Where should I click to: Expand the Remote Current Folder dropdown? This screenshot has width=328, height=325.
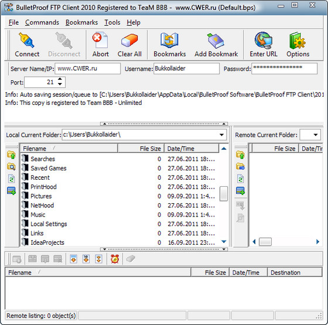tap(316, 135)
